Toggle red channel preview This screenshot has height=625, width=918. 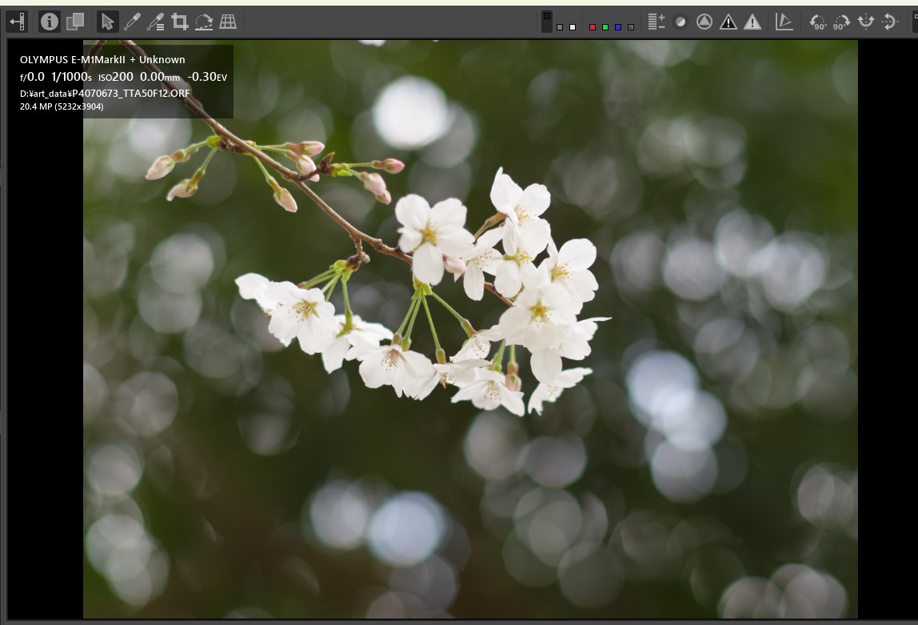tap(593, 27)
